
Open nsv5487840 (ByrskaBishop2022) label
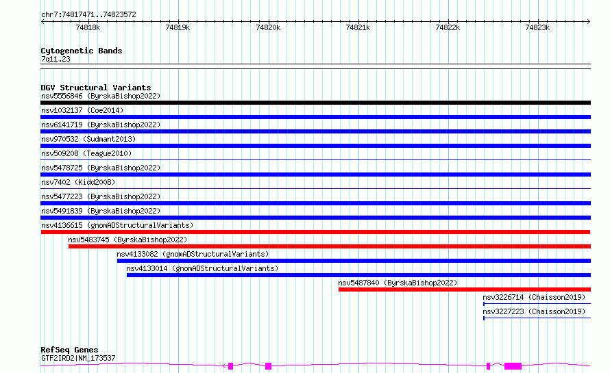coord(398,283)
